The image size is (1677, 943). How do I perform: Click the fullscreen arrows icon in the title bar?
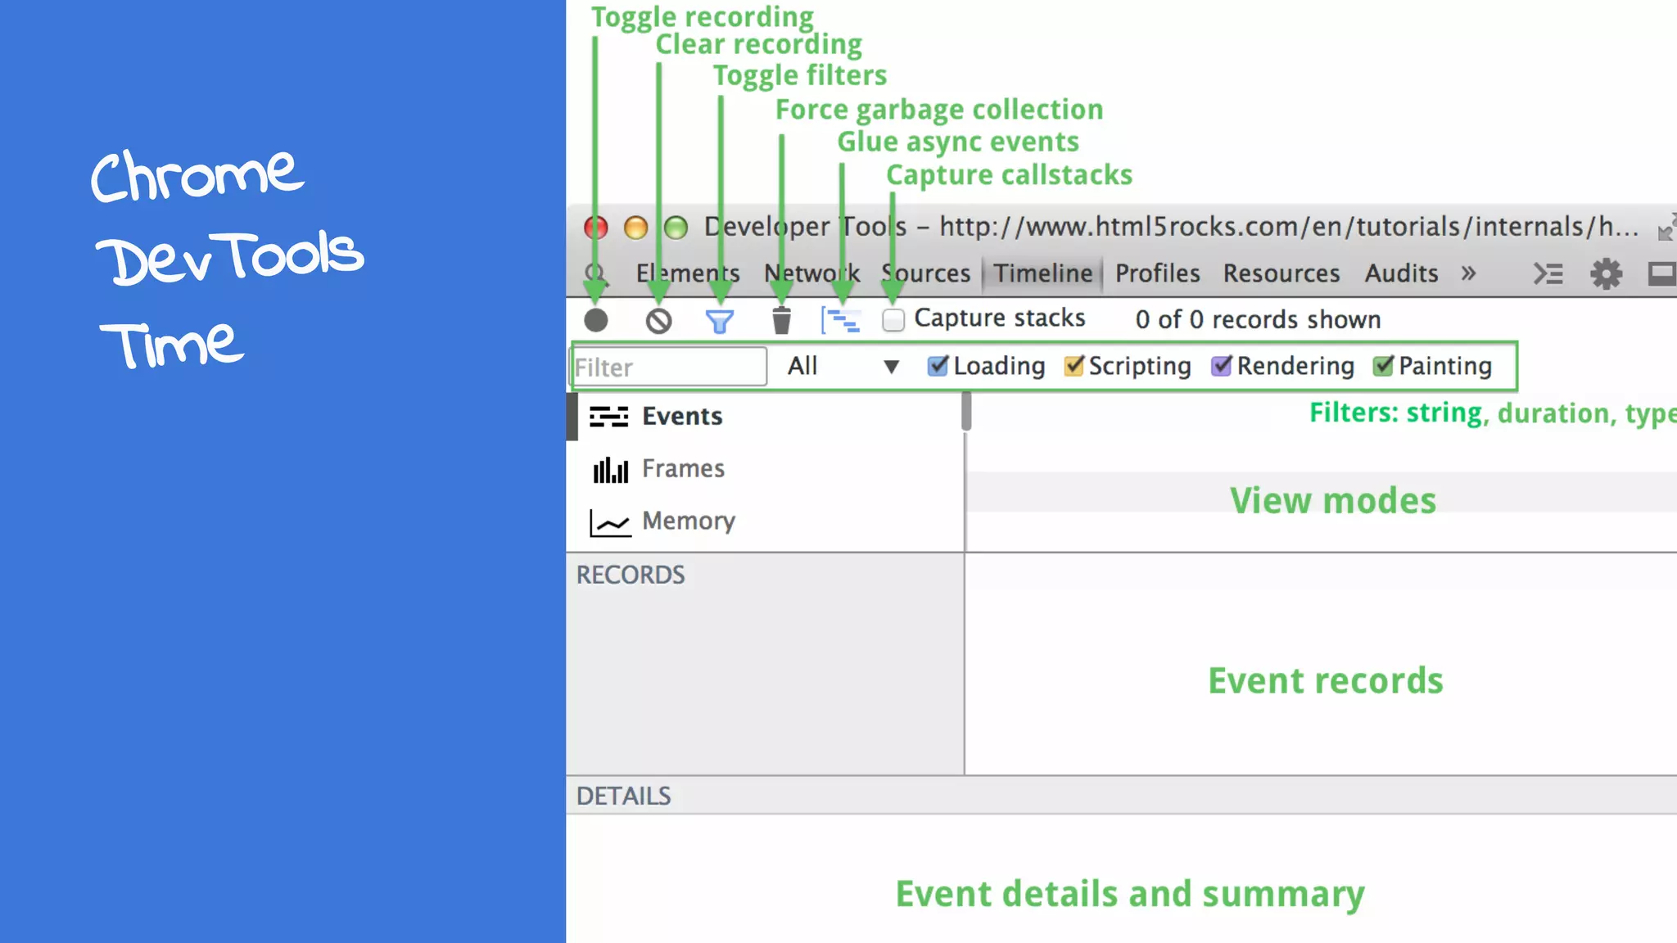tap(1666, 227)
